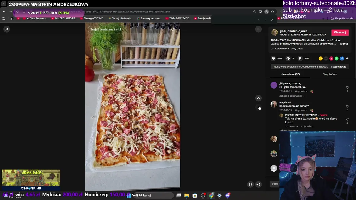Click the search magnifier in the related content box

point(173,29)
